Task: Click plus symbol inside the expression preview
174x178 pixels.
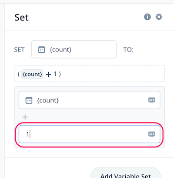Action: [x=48, y=74]
